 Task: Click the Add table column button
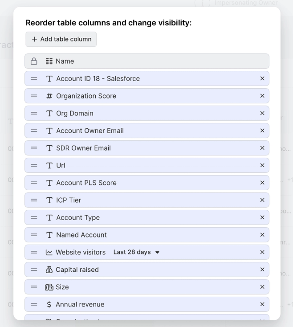61,39
